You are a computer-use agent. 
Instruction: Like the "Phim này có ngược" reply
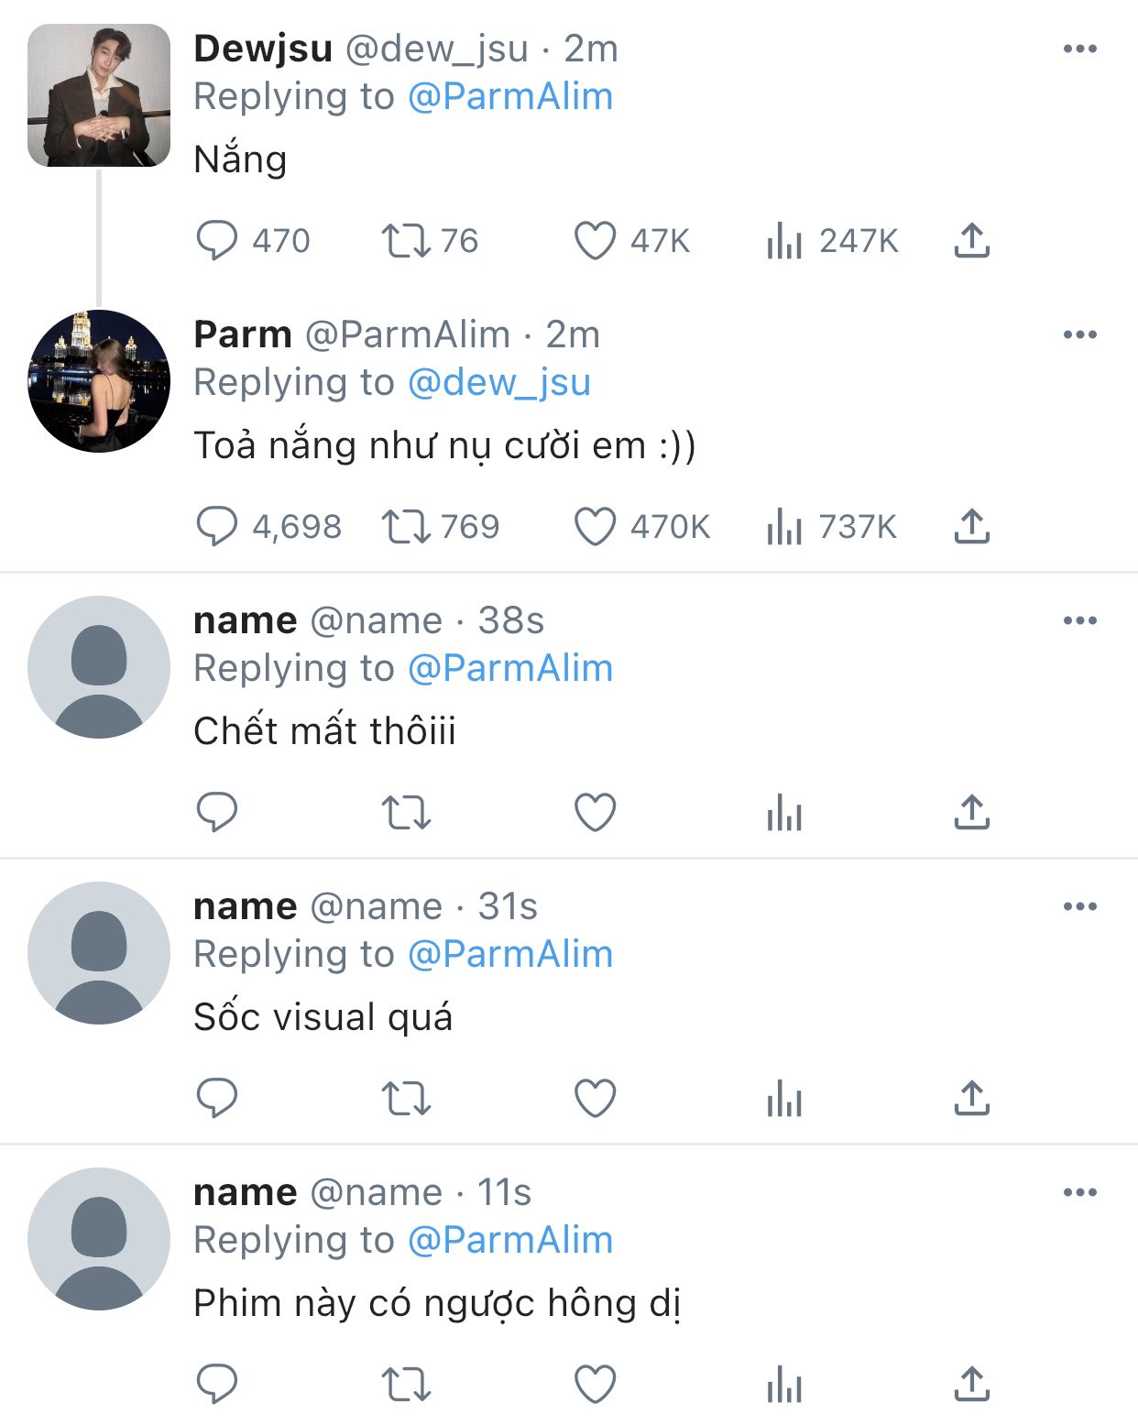[x=595, y=1385]
